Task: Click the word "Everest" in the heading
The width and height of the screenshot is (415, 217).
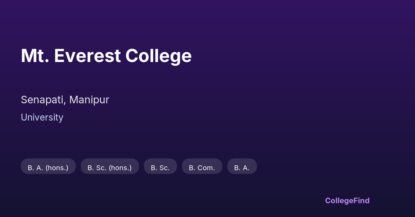Action: tap(87, 56)
